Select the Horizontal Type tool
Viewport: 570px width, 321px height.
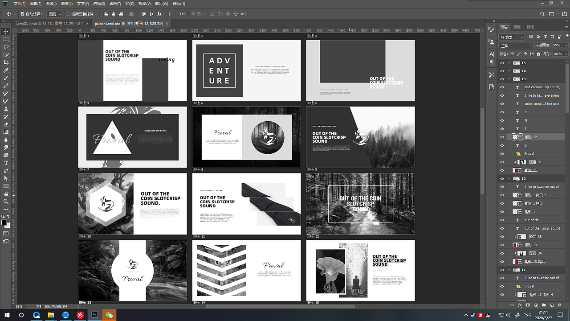coord(6,163)
